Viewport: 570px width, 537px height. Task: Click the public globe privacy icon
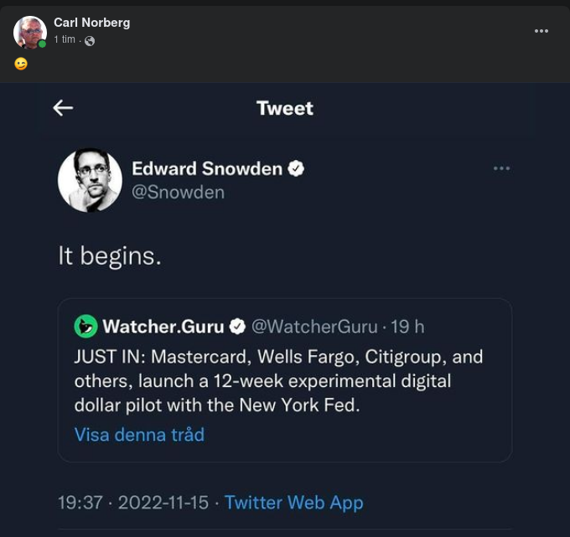click(x=90, y=41)
